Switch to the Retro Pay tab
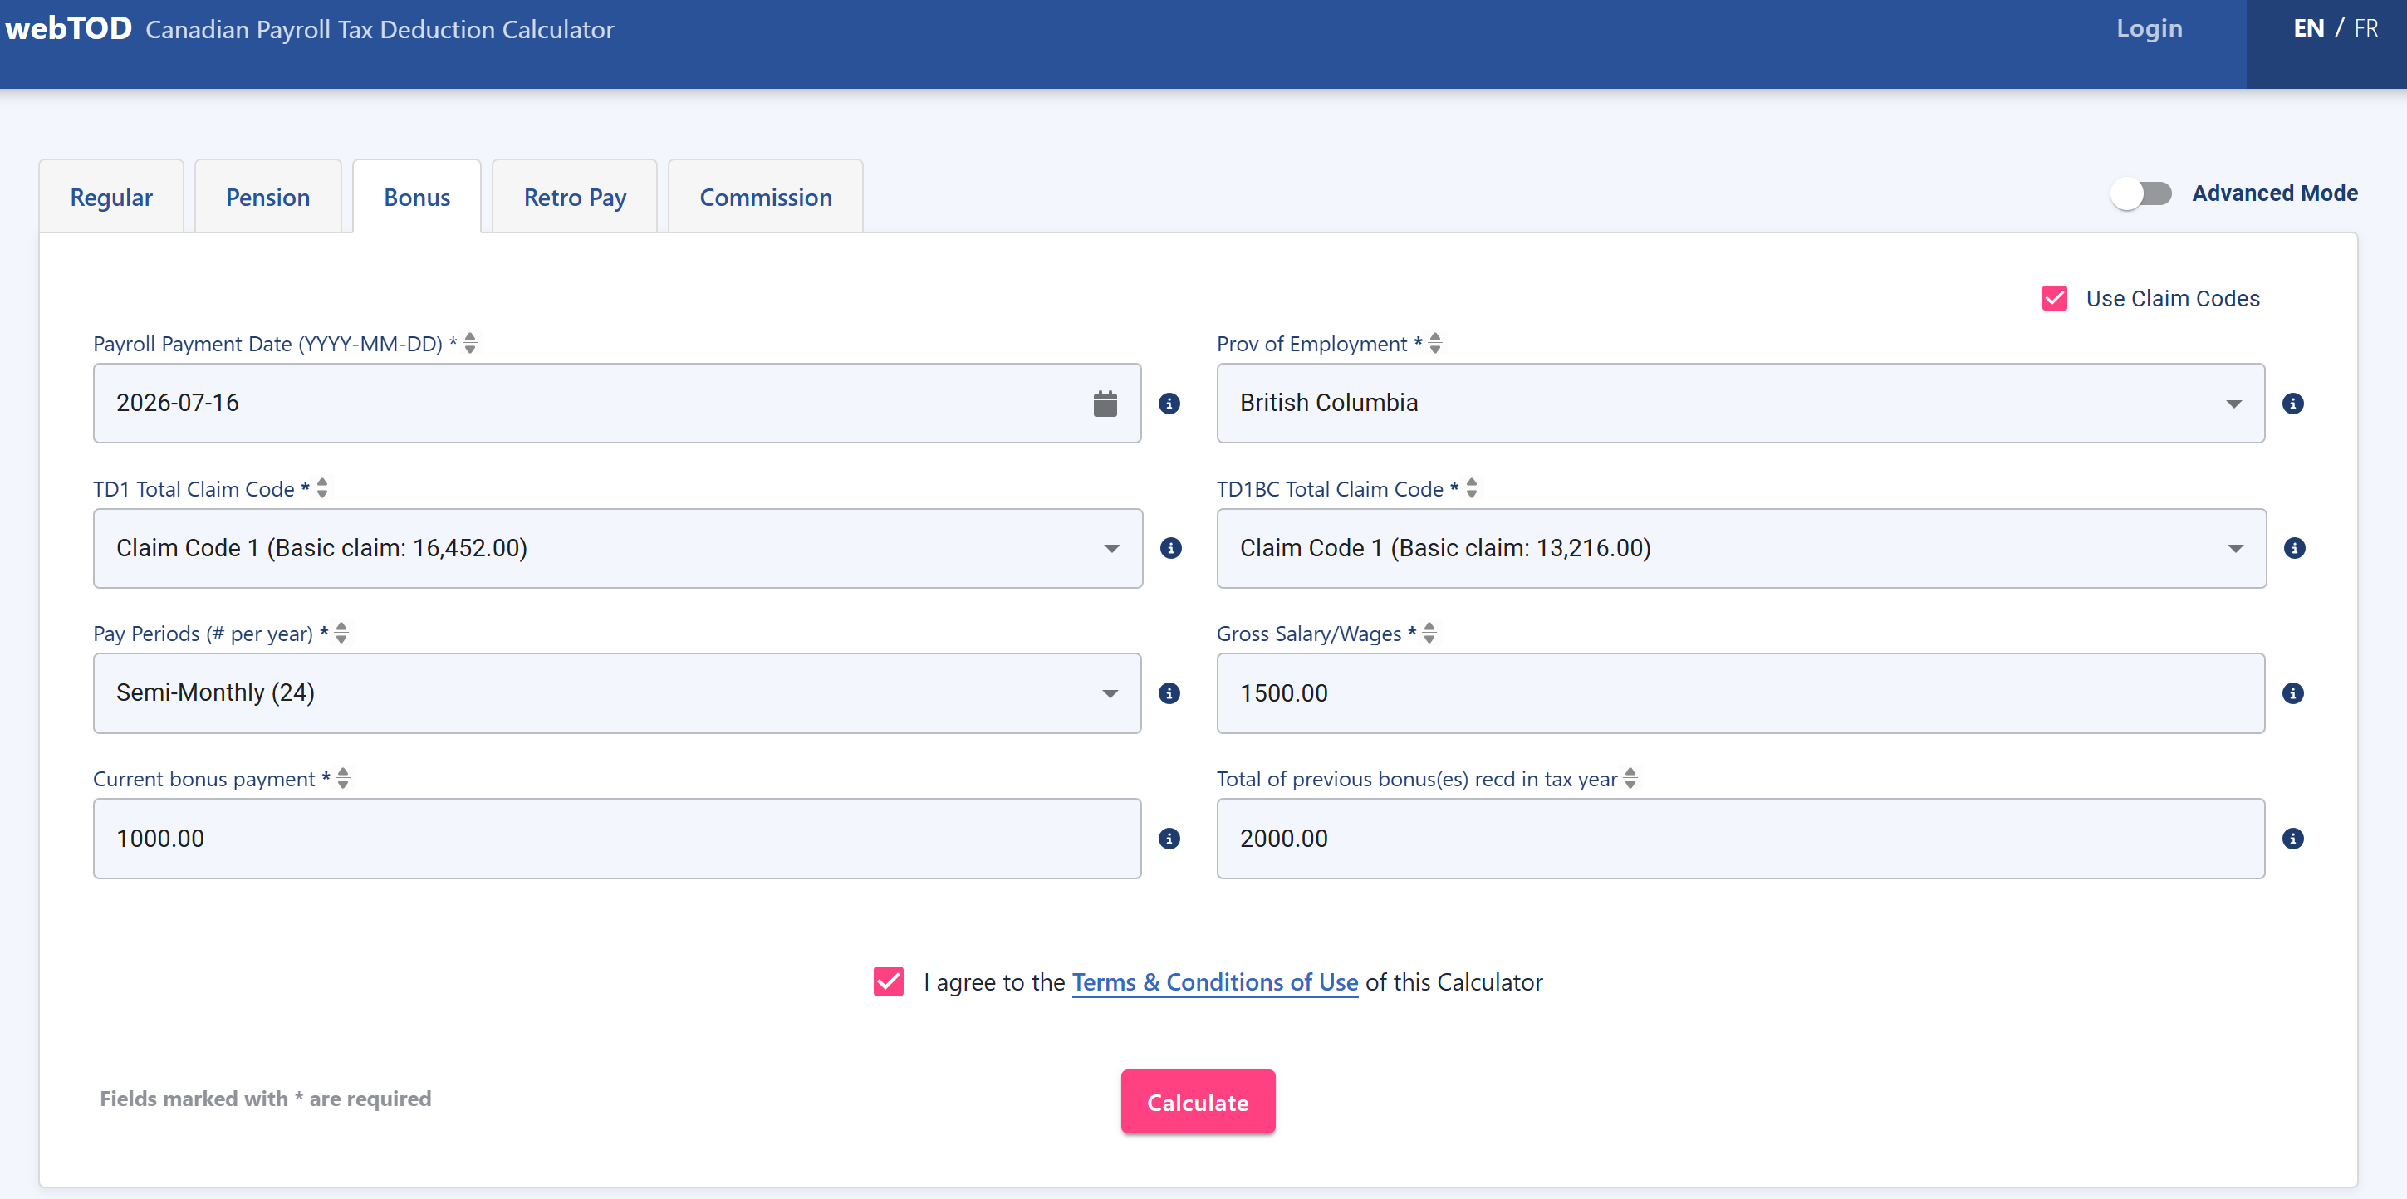Viewport: 2407px width, 1199px height. [575, 197]
